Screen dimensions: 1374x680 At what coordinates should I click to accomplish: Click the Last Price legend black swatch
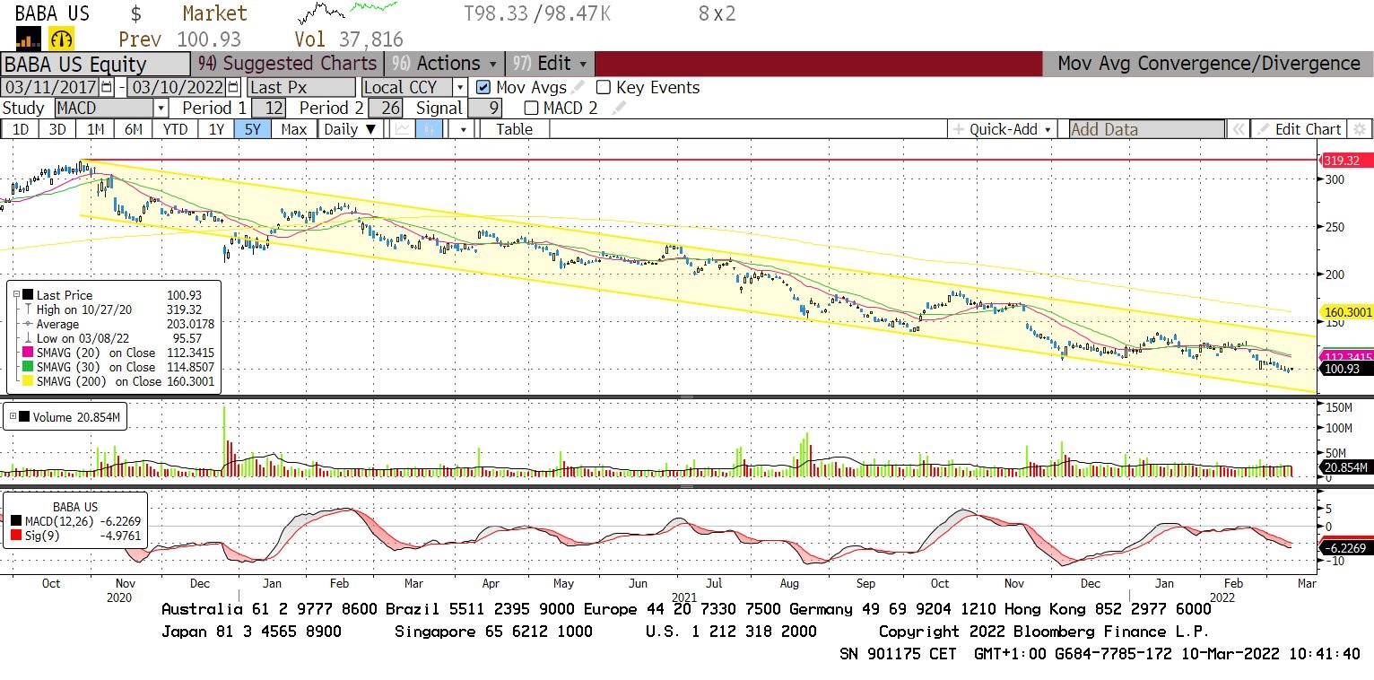click(x=28, y=295)
